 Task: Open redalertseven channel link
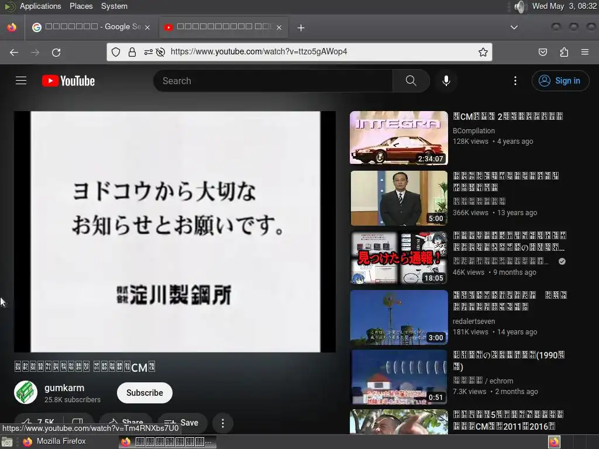(474, 322)
